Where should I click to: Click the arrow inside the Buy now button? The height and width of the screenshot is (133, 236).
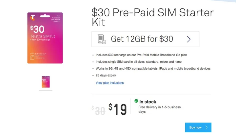click(206, 127)
